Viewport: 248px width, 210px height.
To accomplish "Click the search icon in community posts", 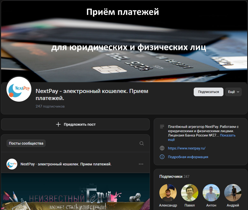I will pyautogui.click(x=142, y=144).
